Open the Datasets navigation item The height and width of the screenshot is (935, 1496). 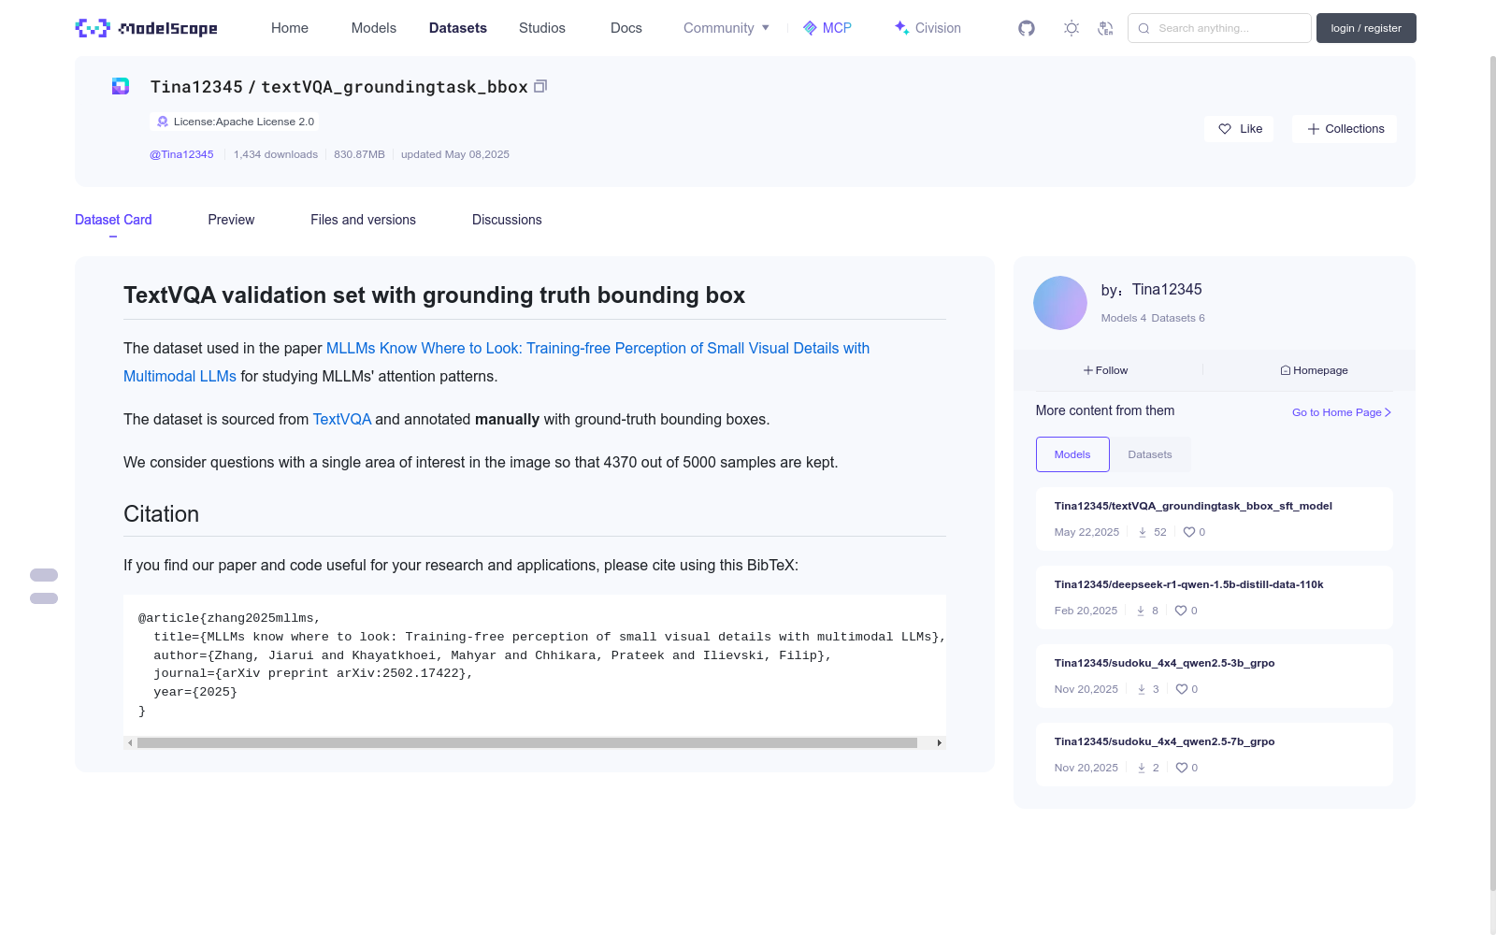point(458,28)
